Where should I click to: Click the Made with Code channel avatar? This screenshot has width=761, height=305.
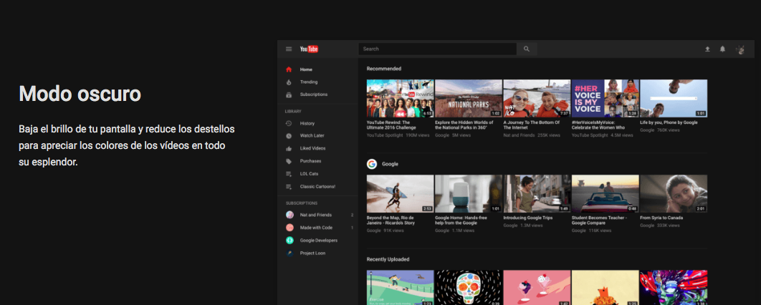coord(289,228)
